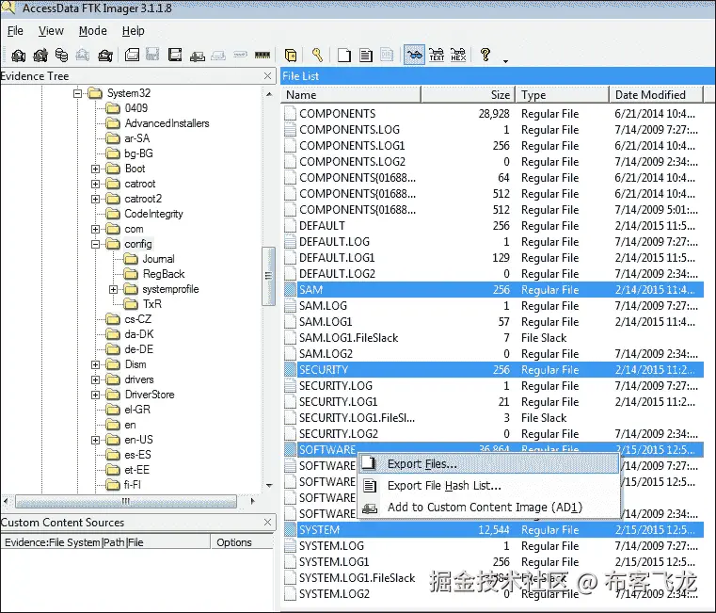Open the Help menu
716x613 pixels.
(x=133, y=31)
